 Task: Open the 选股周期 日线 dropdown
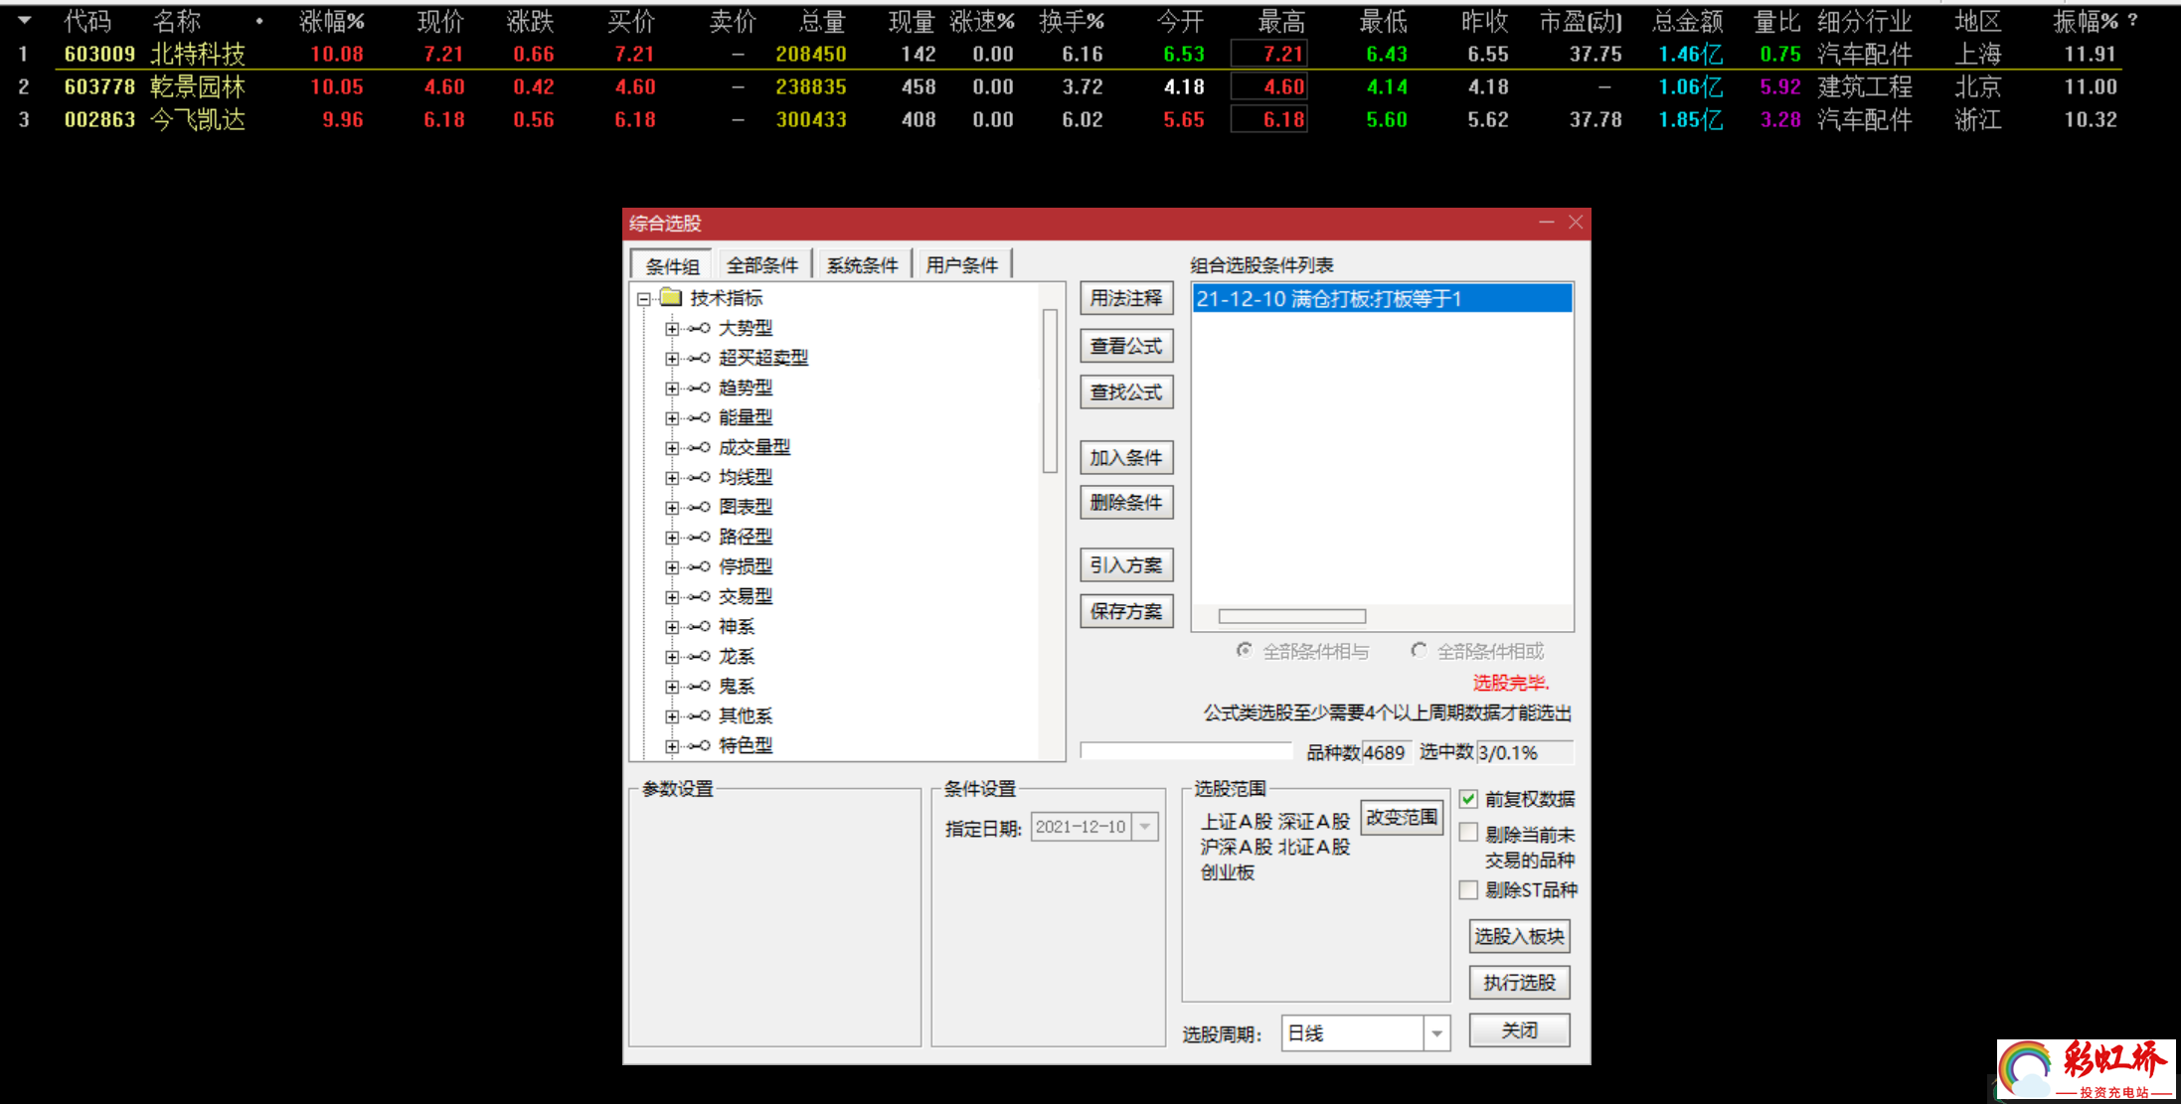point(1436,1033)
